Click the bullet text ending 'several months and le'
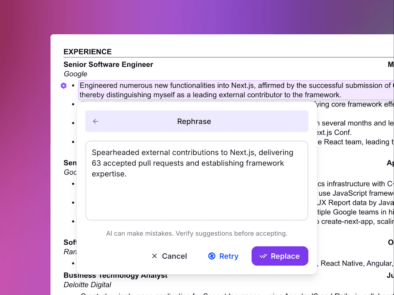Screen dimensions: 394x295 tap(356, 123)
